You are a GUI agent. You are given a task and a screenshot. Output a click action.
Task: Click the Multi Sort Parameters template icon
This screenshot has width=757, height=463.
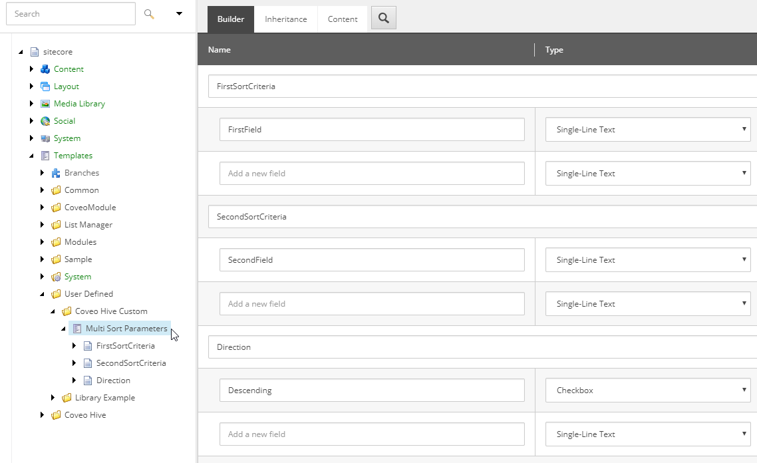point(77,328)
